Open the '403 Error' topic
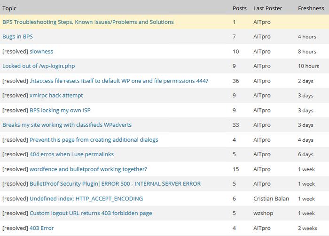This screenshot has height=236, width=329. click(42, 228)
